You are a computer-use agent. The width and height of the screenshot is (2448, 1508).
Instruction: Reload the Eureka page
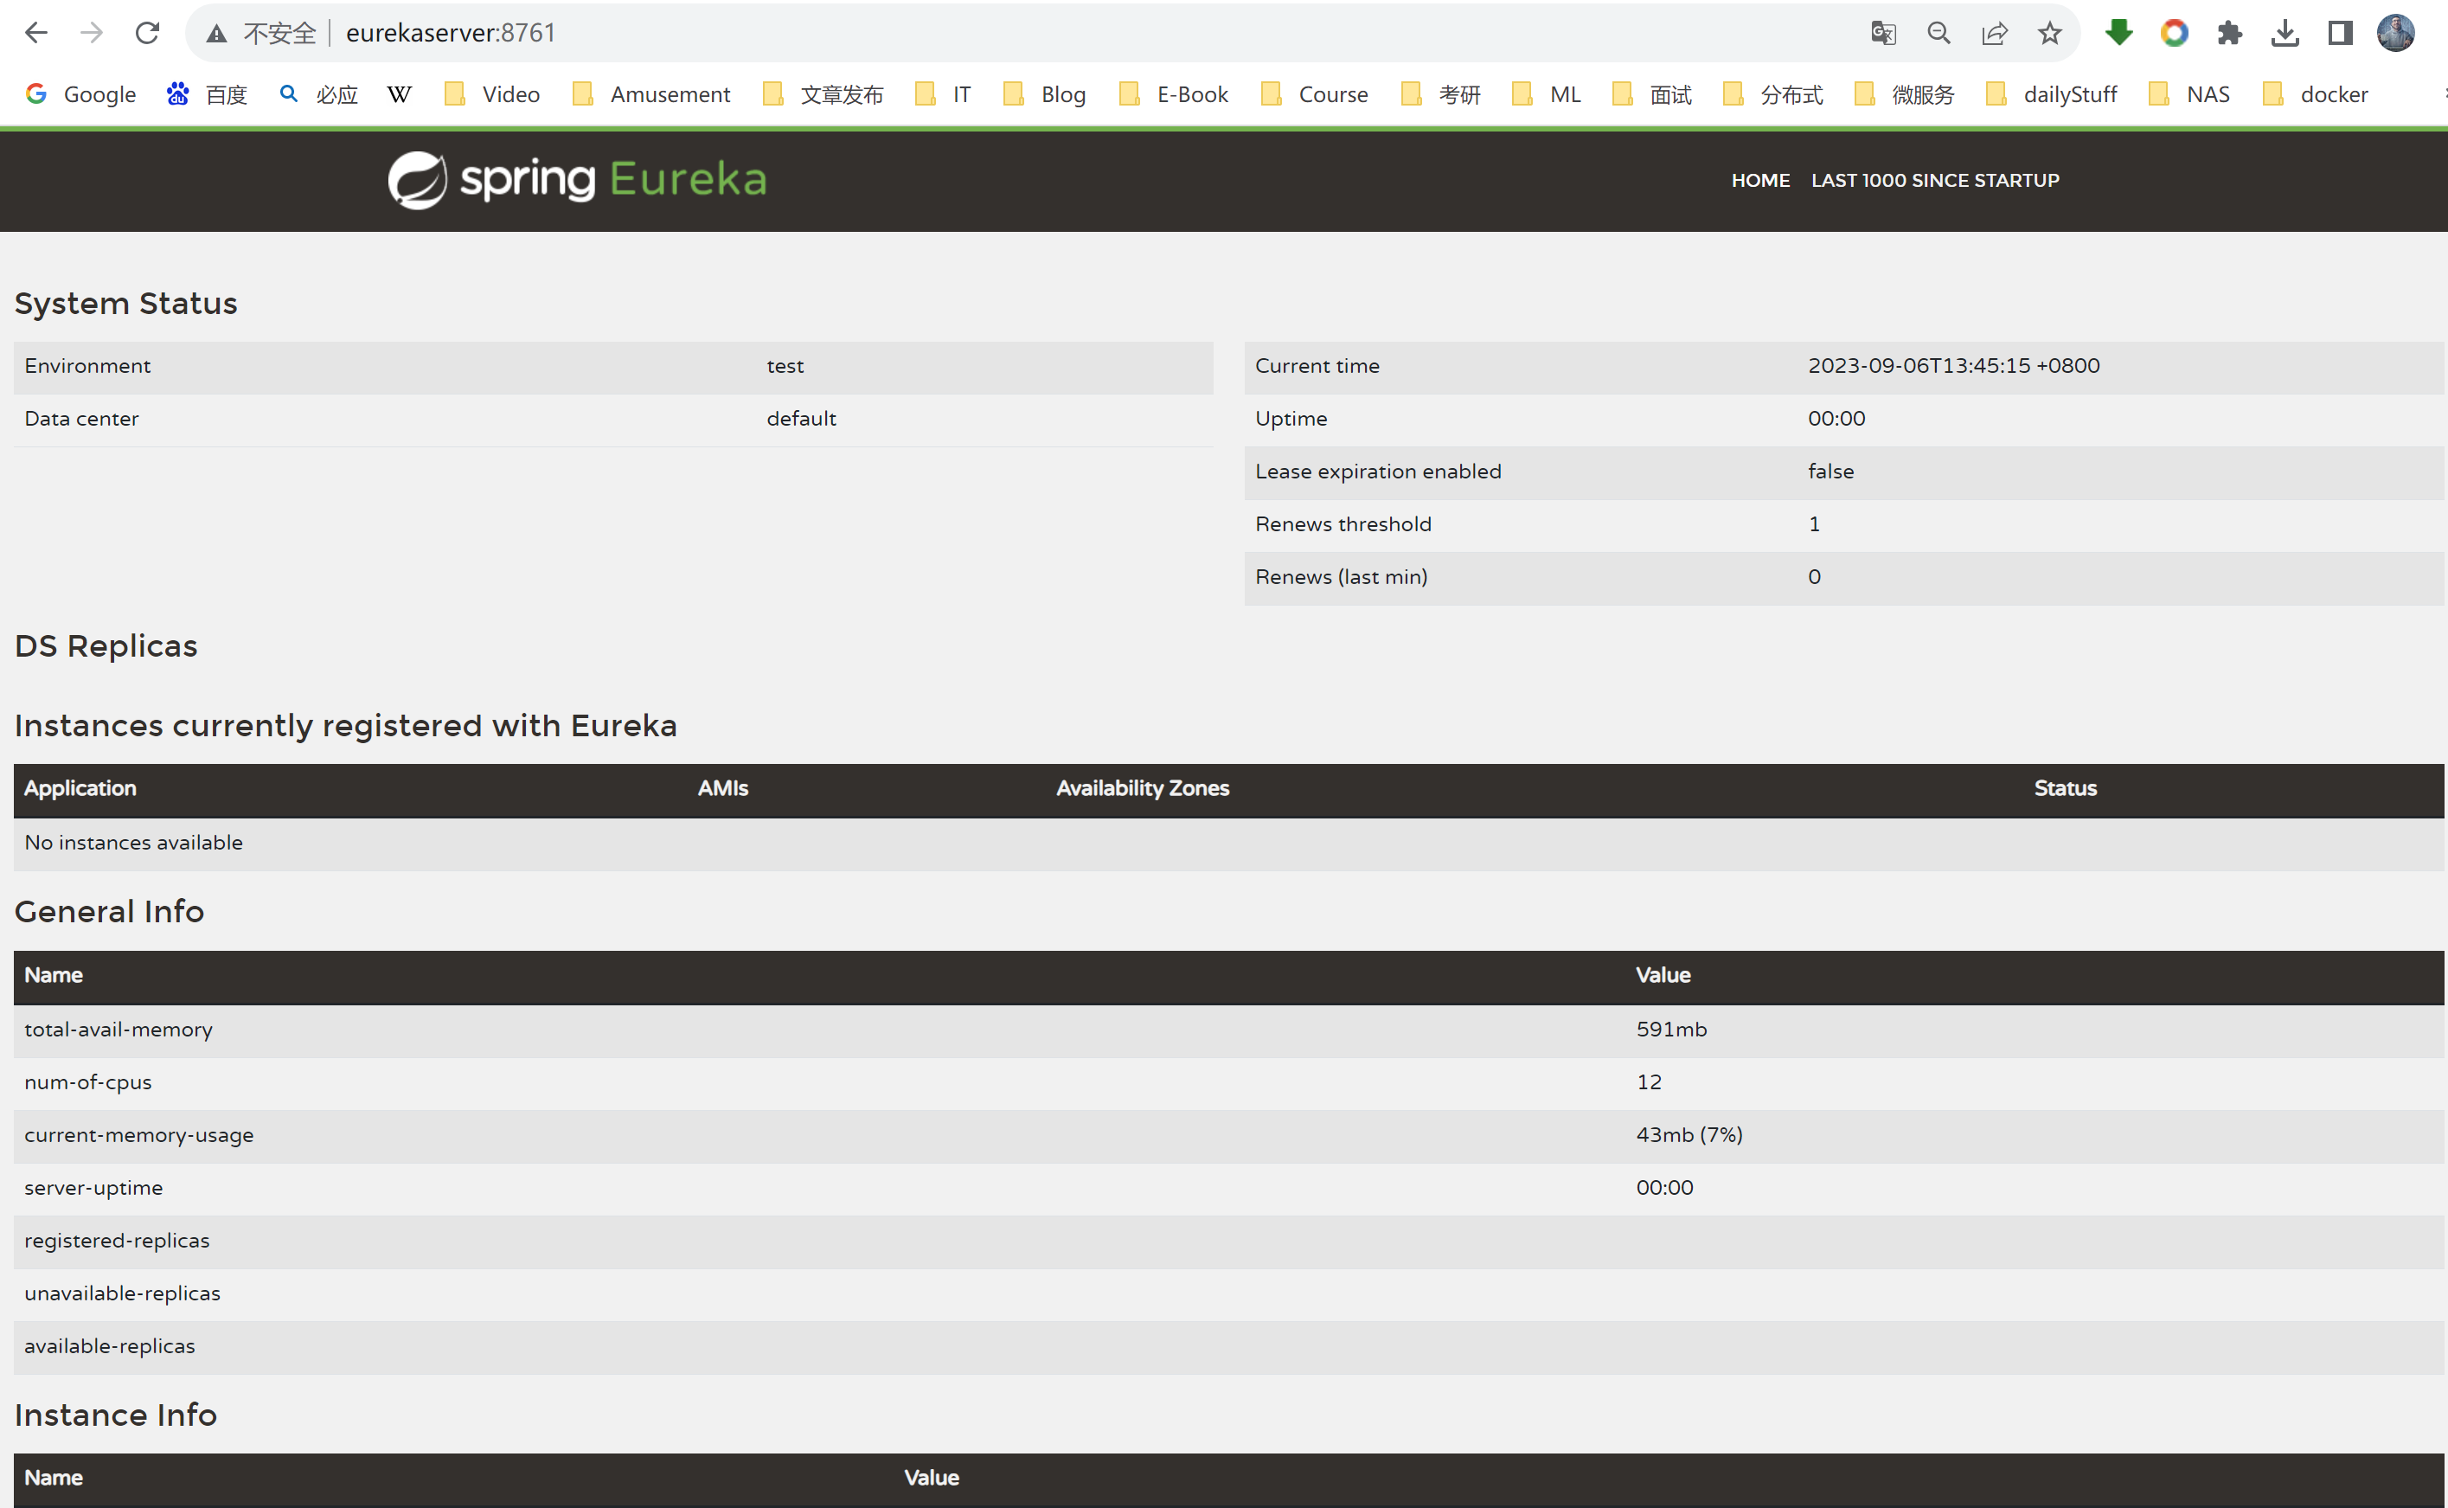pyautogui.click(x=148, y=33)
